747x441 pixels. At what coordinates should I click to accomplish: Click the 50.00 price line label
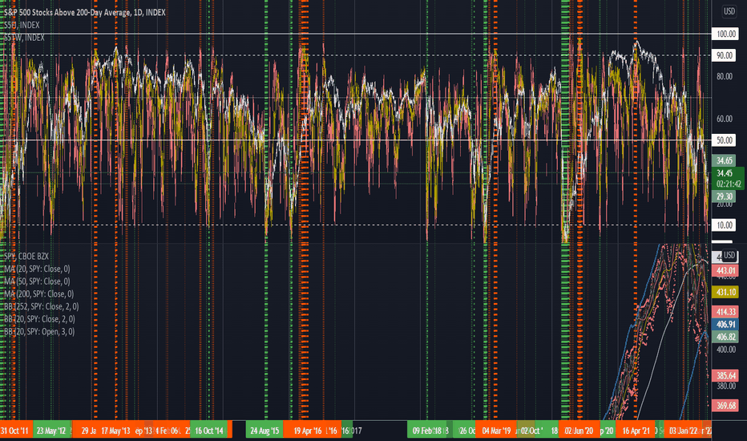click(x=724, y=140)
